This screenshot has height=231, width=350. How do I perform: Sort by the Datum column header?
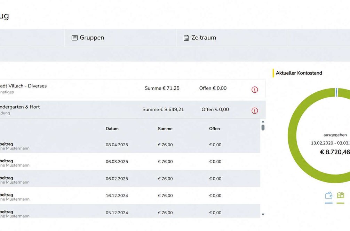pos(112,129)
